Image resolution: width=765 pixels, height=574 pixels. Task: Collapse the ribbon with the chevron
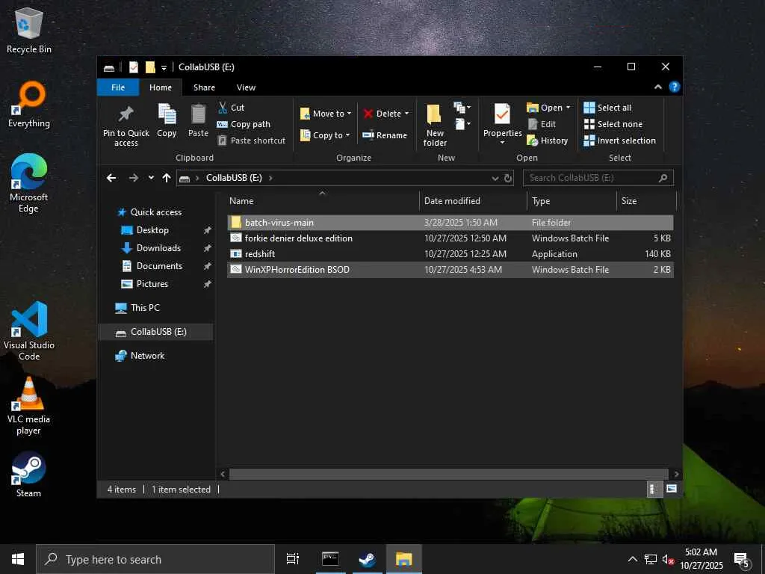(657, 87)
